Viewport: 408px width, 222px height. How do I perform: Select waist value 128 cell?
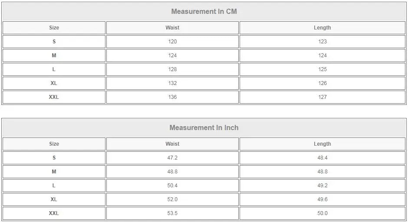click(x=172, y=69)
